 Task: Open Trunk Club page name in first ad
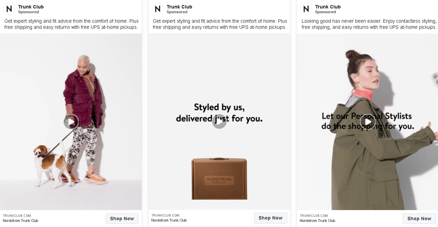click(31, 7)
